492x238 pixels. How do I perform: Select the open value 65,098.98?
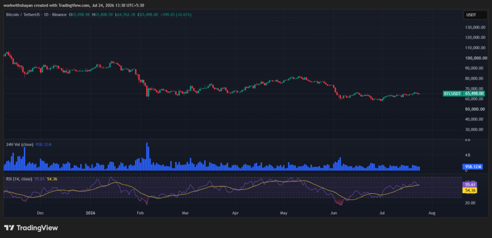point(81,15)
